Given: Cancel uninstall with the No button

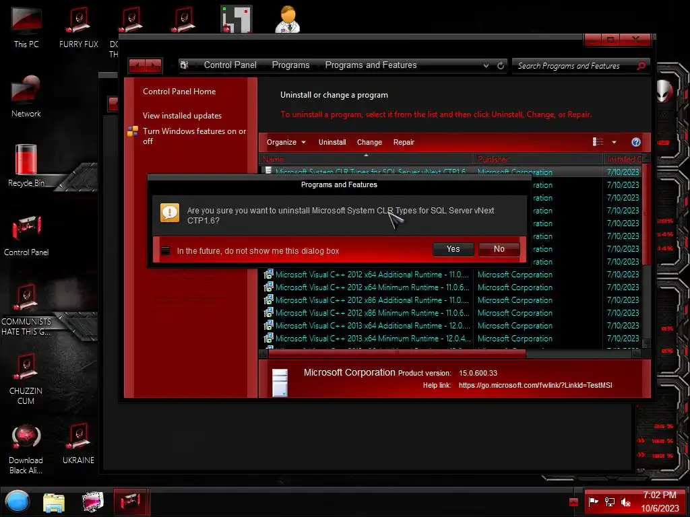Looking at the screenshot, I should click(499, 249).
